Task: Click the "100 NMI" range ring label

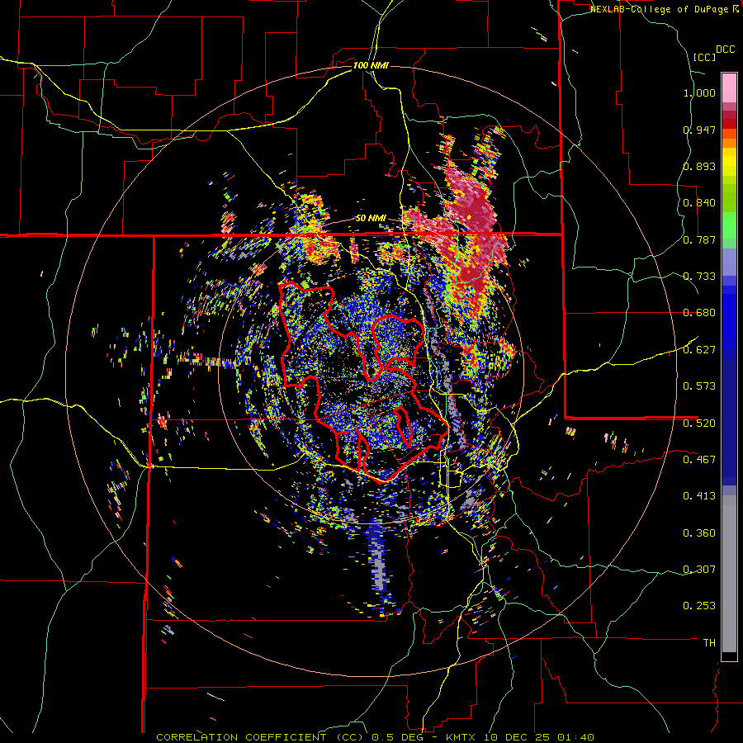Action: 371,65
